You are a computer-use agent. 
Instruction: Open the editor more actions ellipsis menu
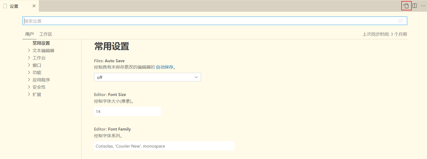tap(423, 6)
